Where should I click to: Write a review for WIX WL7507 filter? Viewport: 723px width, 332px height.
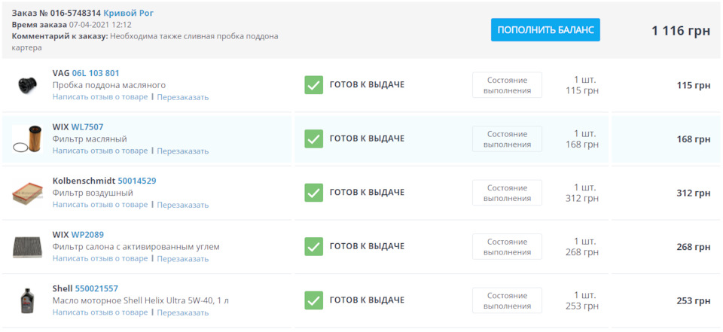[100, 151]
